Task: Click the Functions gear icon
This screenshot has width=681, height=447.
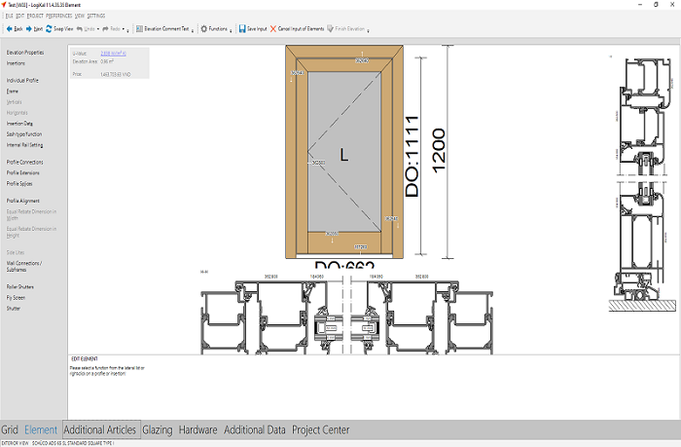Action: (x=204, y=29)
